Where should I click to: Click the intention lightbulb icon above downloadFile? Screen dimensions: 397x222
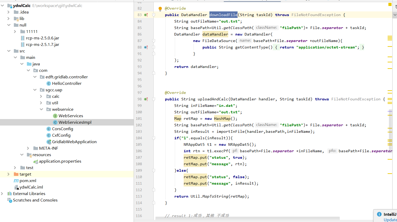(160, 9)
